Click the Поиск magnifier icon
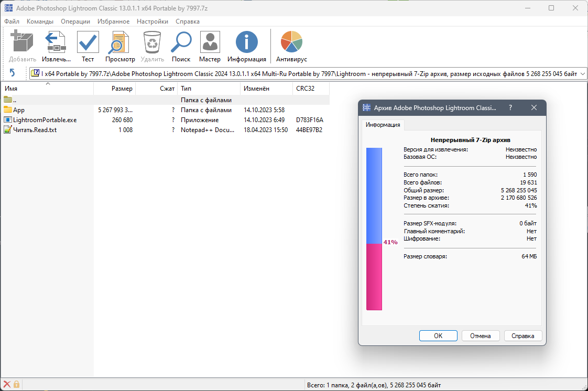This screenshot has height=391, width=588. coord(181,42)
